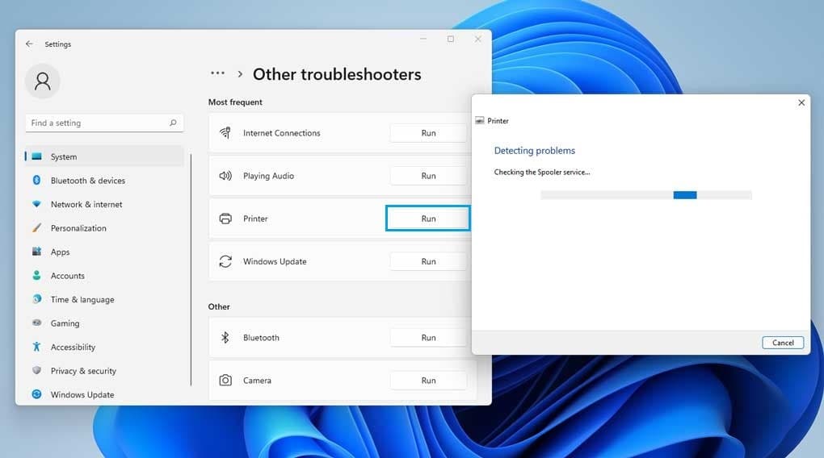824x458 pixels.
Task: Click the breadcrumb chevron arrow
Action: [240, 74]
